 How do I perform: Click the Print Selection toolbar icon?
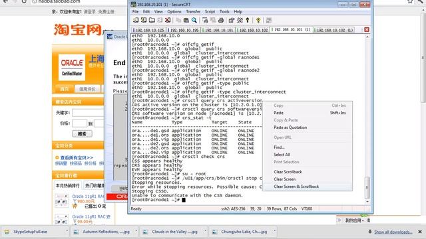tap(213, 20)
